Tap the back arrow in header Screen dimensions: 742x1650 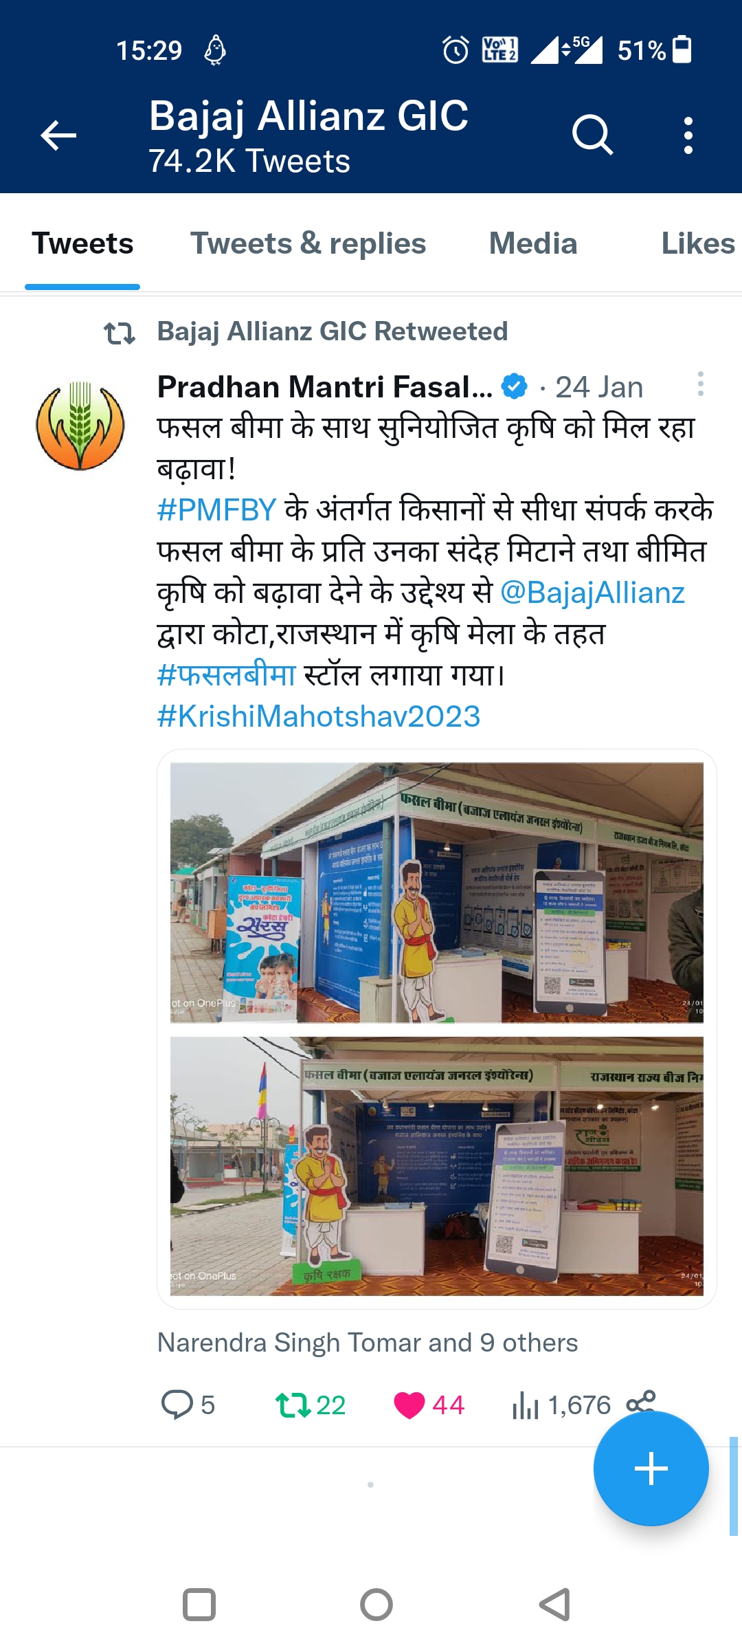(58, 135)
